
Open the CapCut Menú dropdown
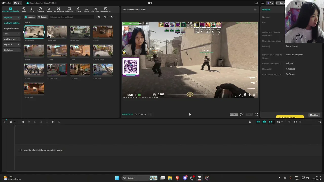[x=17, y=3]
